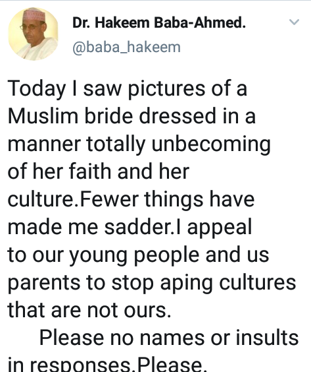Open the @baba_hakeem handle link

[x=126, y=47]
